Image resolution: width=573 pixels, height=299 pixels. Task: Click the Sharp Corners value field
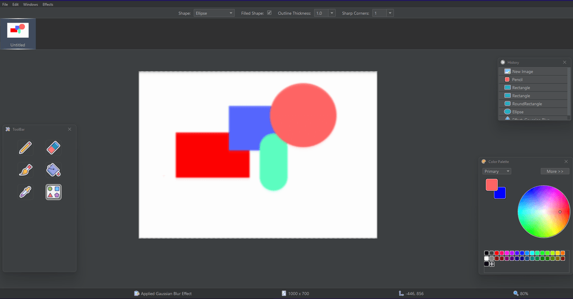379,13
